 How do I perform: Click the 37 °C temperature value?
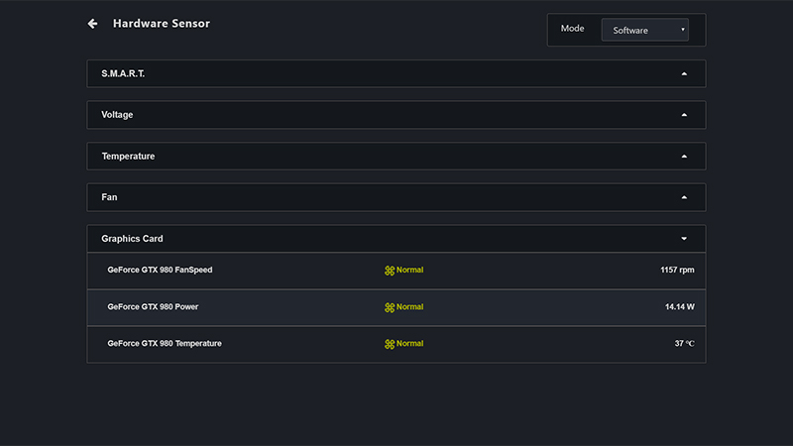684,344
